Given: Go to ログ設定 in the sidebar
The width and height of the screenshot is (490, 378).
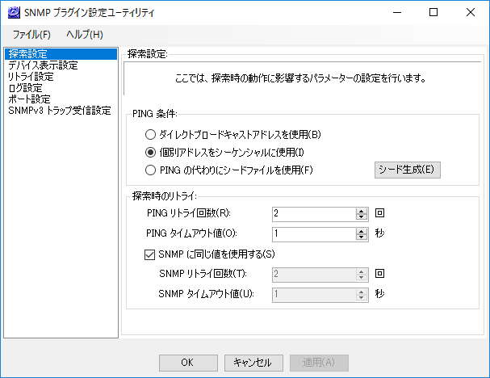Looking at the screenshot, I should coord(25,88).
